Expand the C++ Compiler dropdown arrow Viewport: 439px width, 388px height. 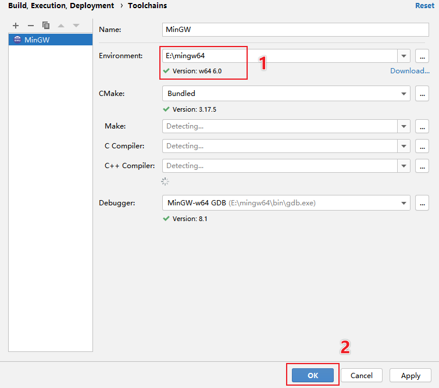coord(404,166)
